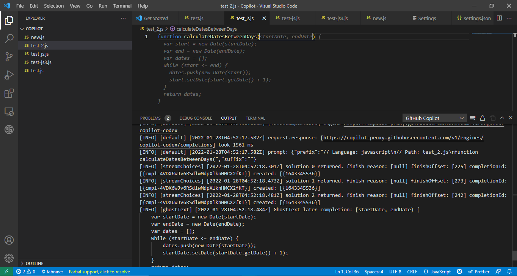Select the GitHub Copilot output channel dropdown
Viewport: 517px width, 276px height.
pos(435,118)
